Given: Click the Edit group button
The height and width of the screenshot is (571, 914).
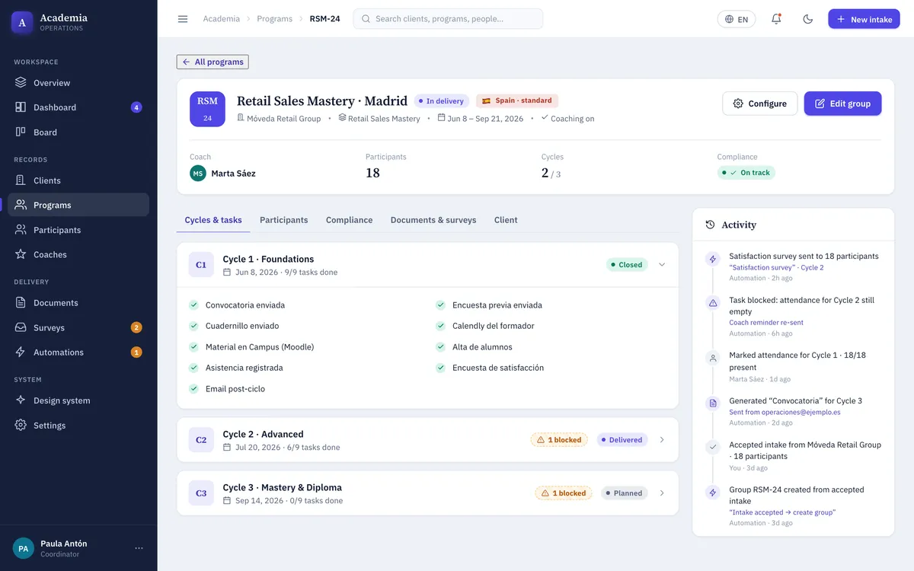Looking at the screenshot, I should (842, 104).
